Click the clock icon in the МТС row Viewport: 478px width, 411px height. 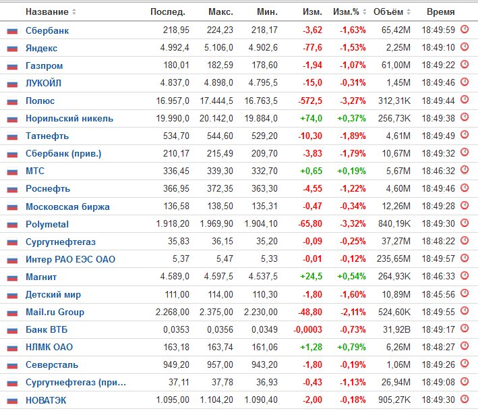point(465,169)
